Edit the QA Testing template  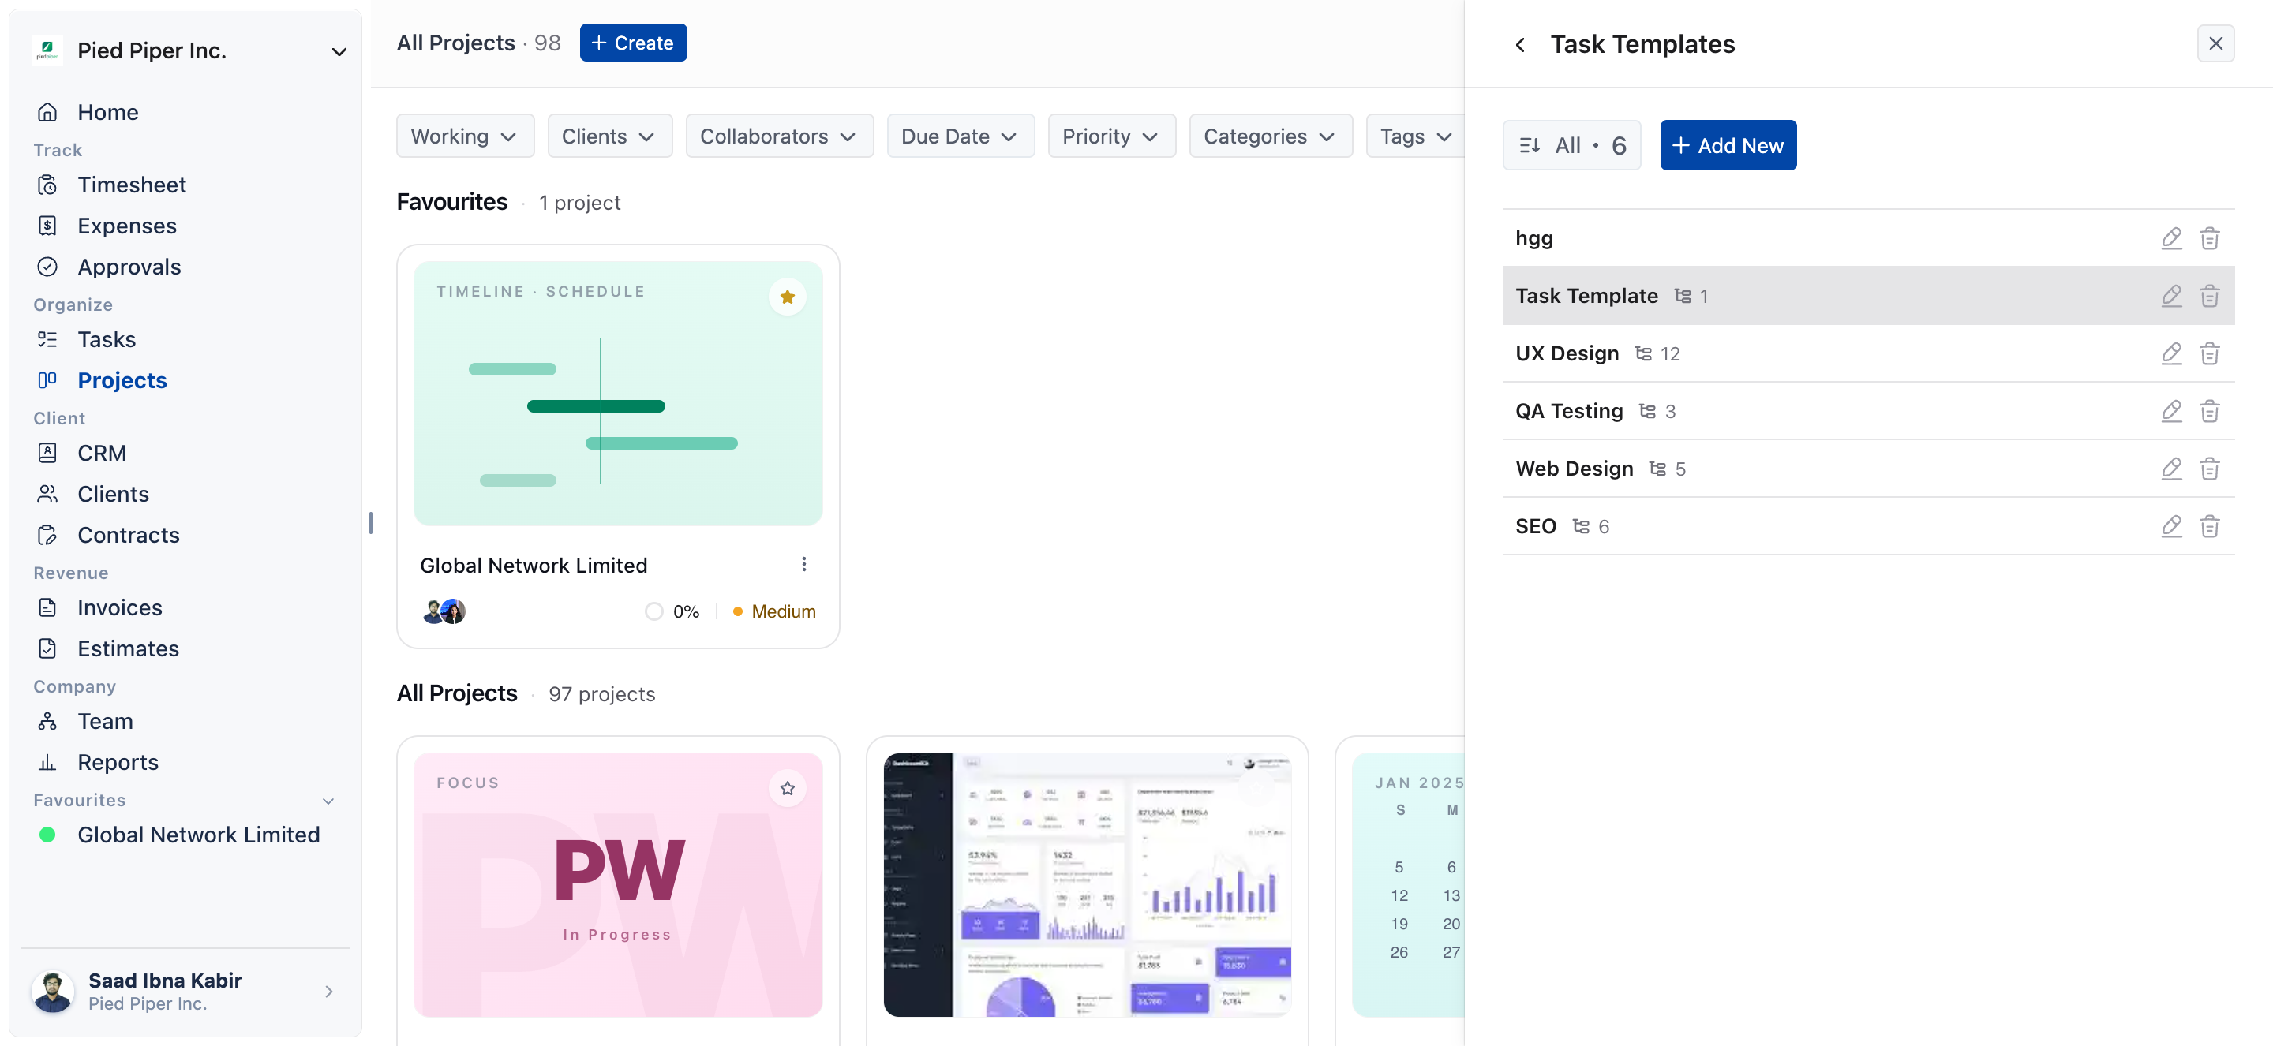coord(2170,411)
